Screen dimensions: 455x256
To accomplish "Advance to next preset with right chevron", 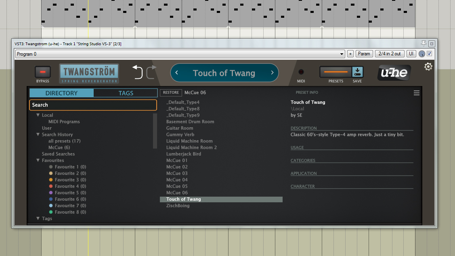I will (x=272, y=73).
